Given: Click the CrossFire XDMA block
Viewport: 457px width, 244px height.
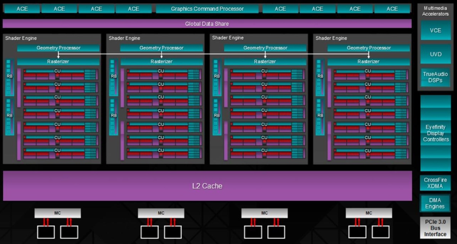Looking at the screenshot, I should pos(435,183).
